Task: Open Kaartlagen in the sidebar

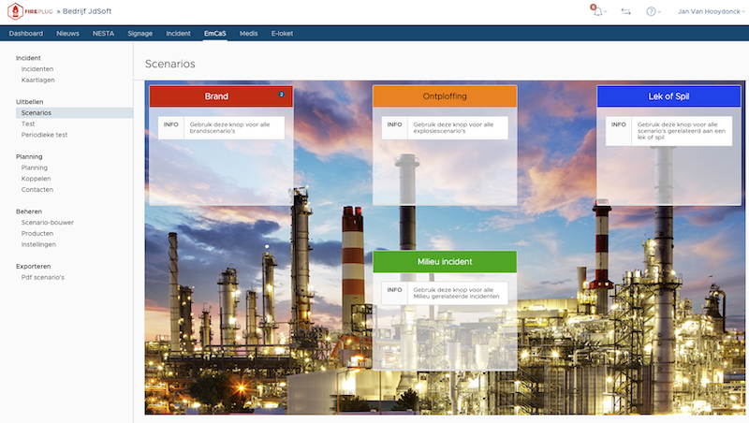Action: click(37, 80)
